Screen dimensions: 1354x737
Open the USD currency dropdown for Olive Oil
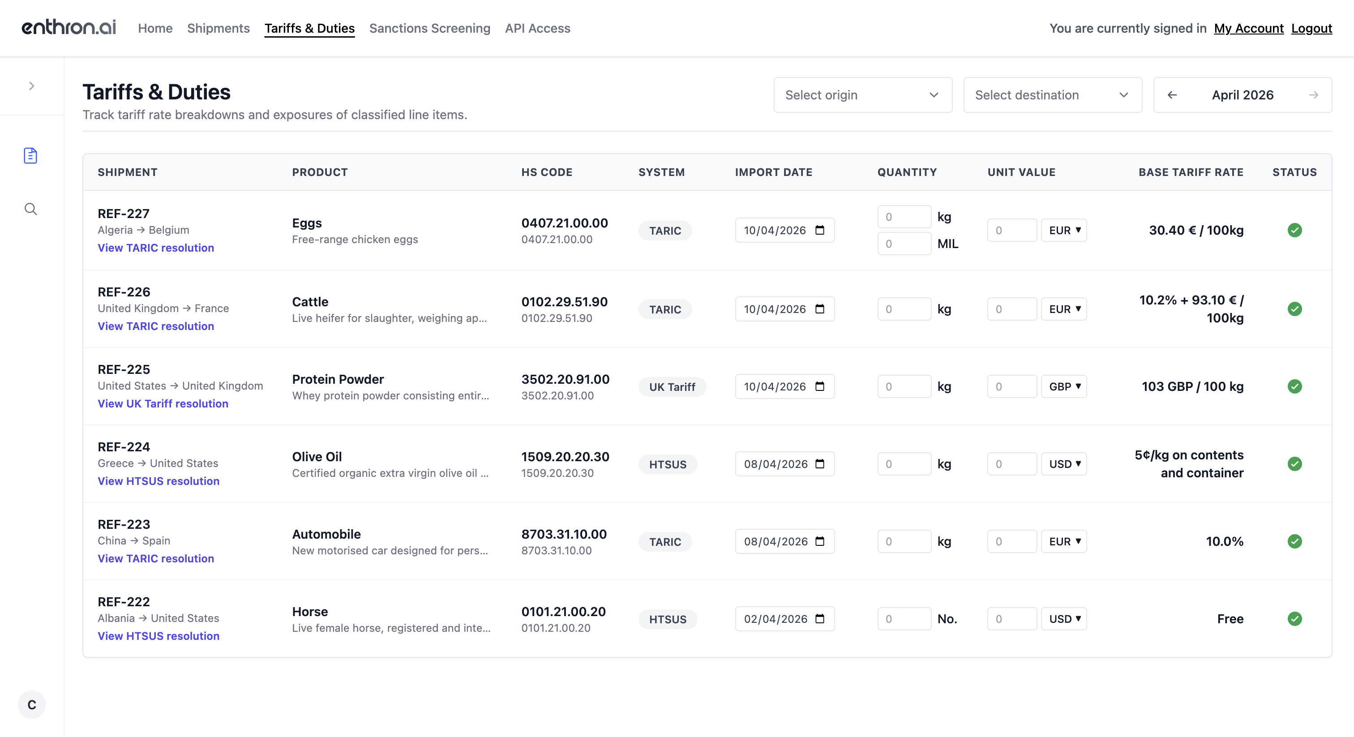(1064, 464)
